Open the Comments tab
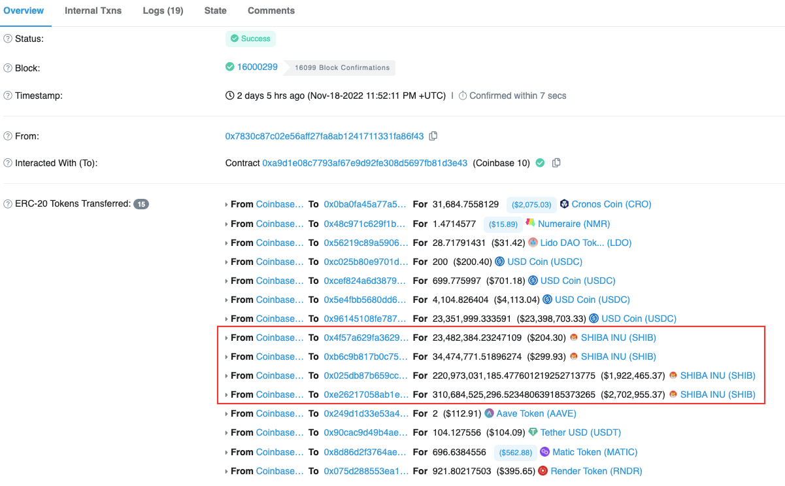 [271, 10]
